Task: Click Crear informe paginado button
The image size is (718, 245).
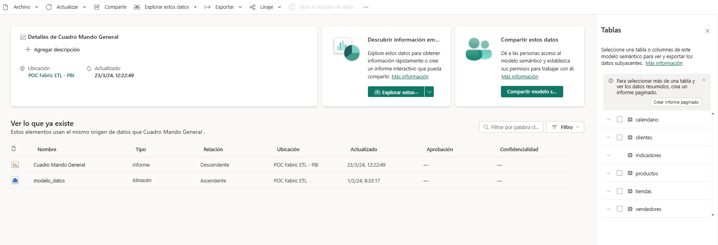Action: click(676, 102)
